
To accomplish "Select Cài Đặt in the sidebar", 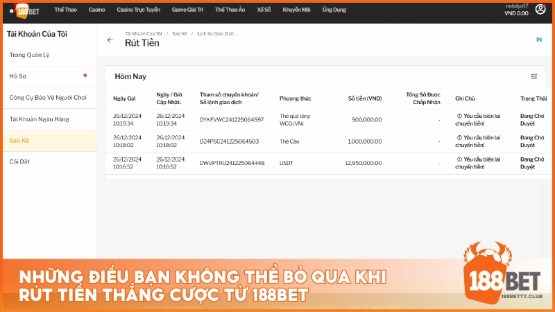I will (49, 162).
